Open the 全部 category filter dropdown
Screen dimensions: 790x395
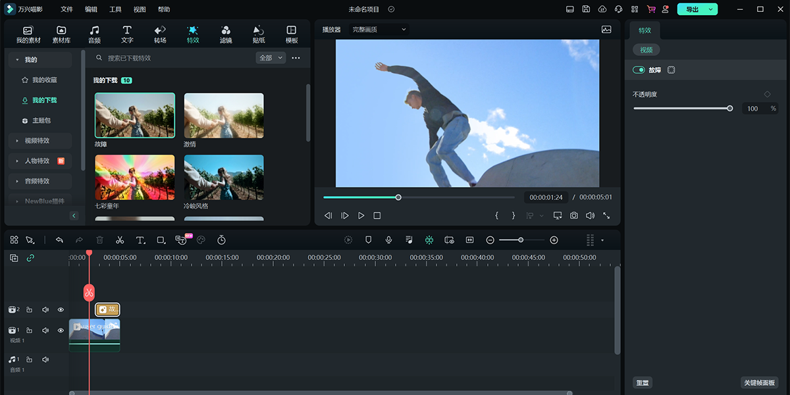pyautogui.click(x=270, y=57)
